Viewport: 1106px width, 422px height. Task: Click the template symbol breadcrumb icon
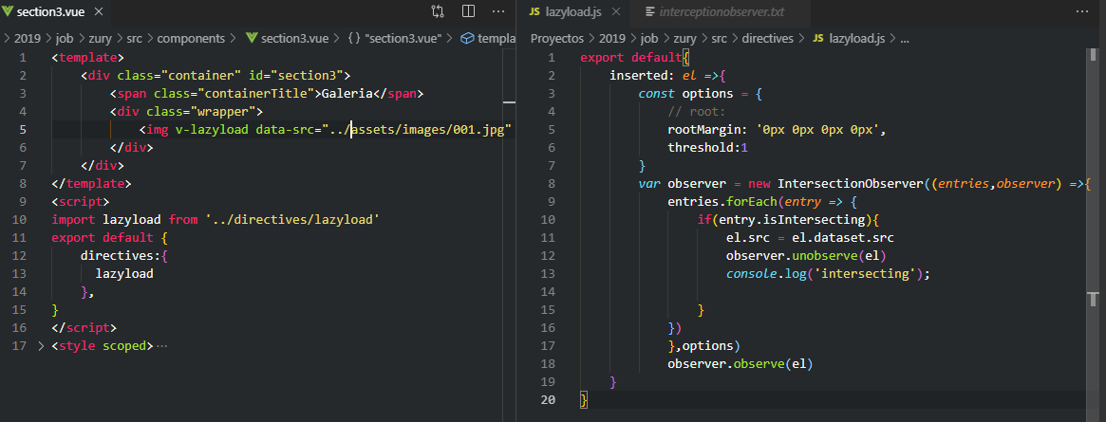[467, 39]
